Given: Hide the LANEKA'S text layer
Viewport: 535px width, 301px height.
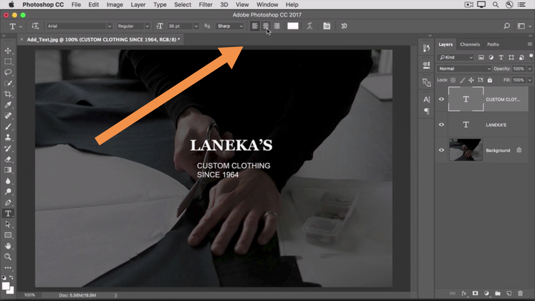Looking at the screenshot, I should pos(441,125).
